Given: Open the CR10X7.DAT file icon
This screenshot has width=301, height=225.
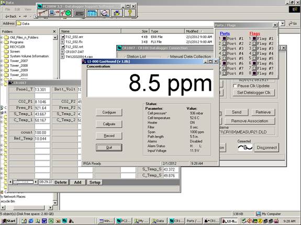Looking at the screenshot, I should click(x=63, y=52).
